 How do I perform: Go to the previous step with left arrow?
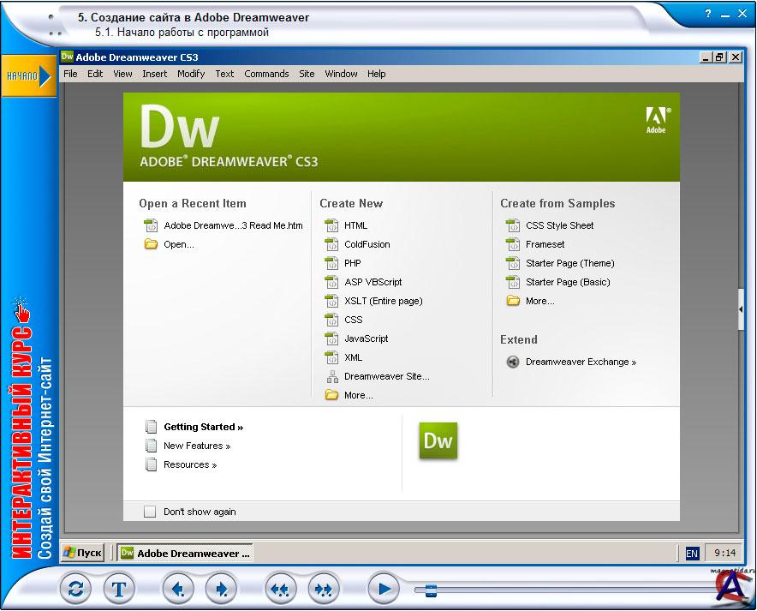(178, 590)
